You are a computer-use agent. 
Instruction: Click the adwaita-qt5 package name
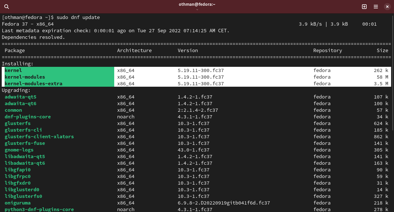20,97
